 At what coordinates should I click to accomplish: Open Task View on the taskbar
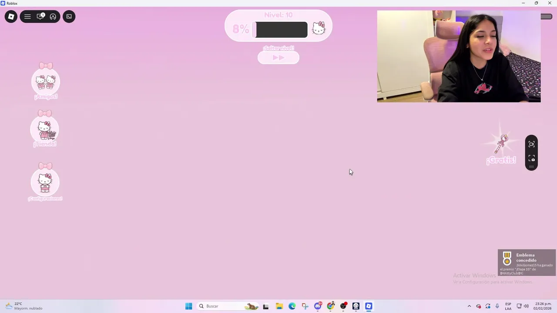coord(266,306)
